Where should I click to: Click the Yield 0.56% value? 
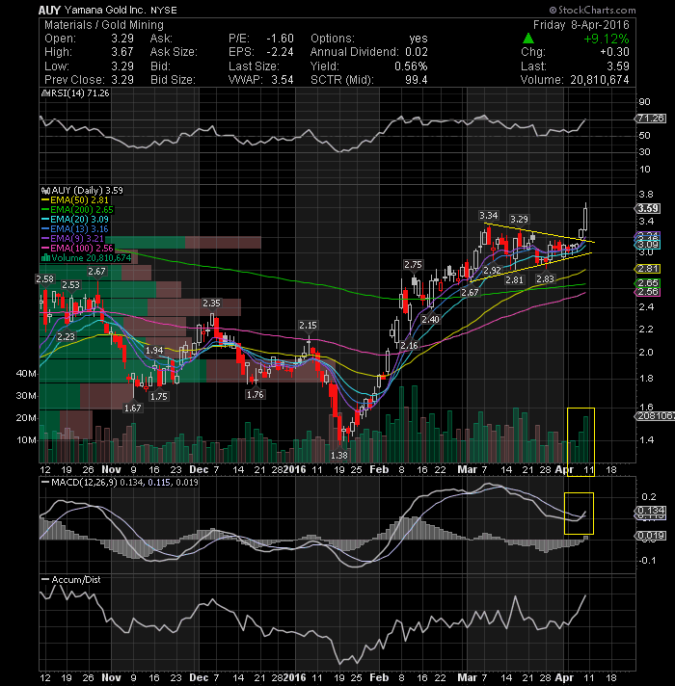tap(411, 66)
